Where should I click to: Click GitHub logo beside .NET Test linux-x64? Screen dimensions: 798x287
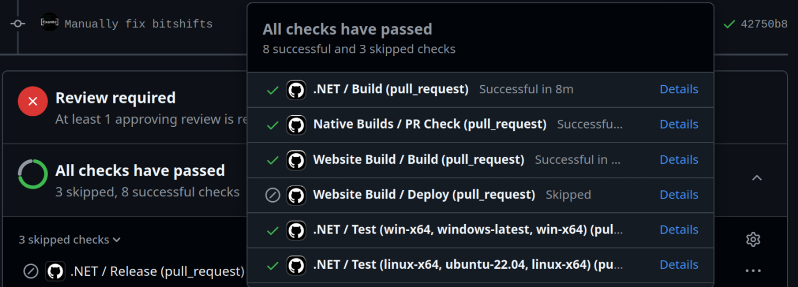click(296, 265)
